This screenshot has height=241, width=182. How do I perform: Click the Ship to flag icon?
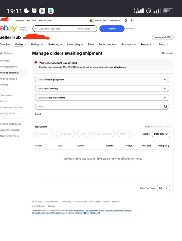[91, 20]
